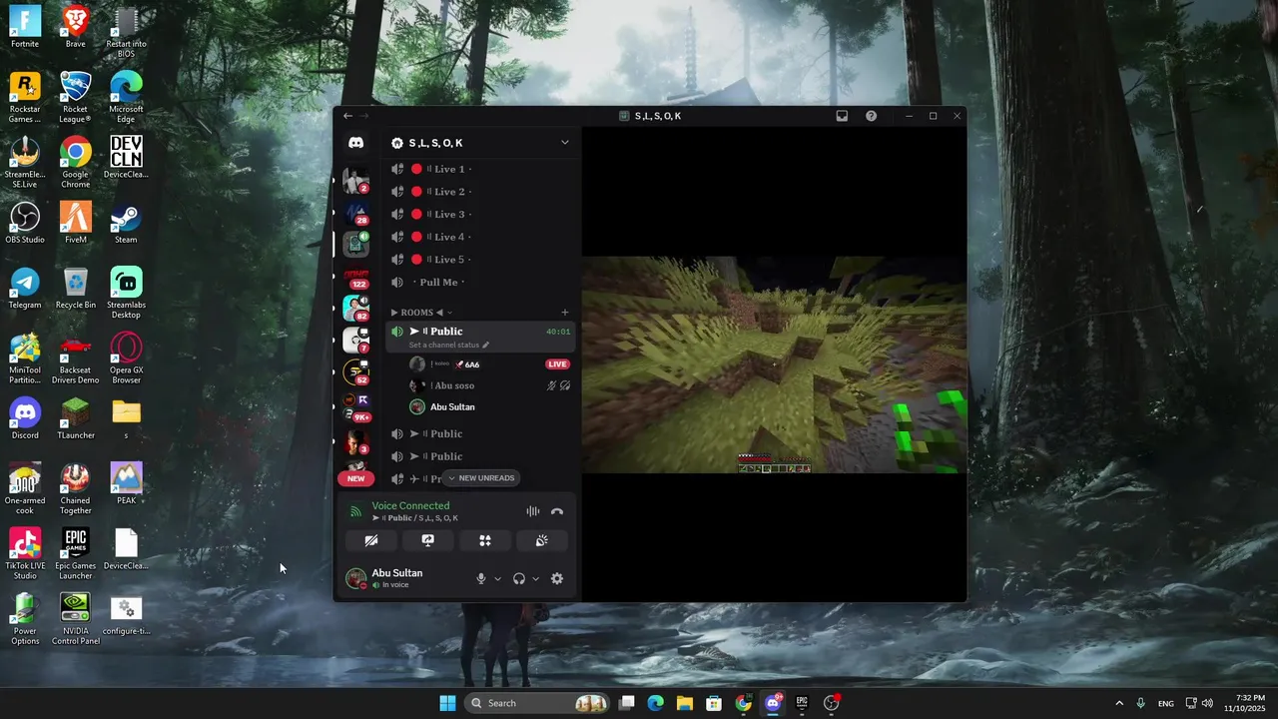The height and width of the screenshot is (719, 1278).
Task: Join the Live 2 voice channel
Action: click(481, 192)
